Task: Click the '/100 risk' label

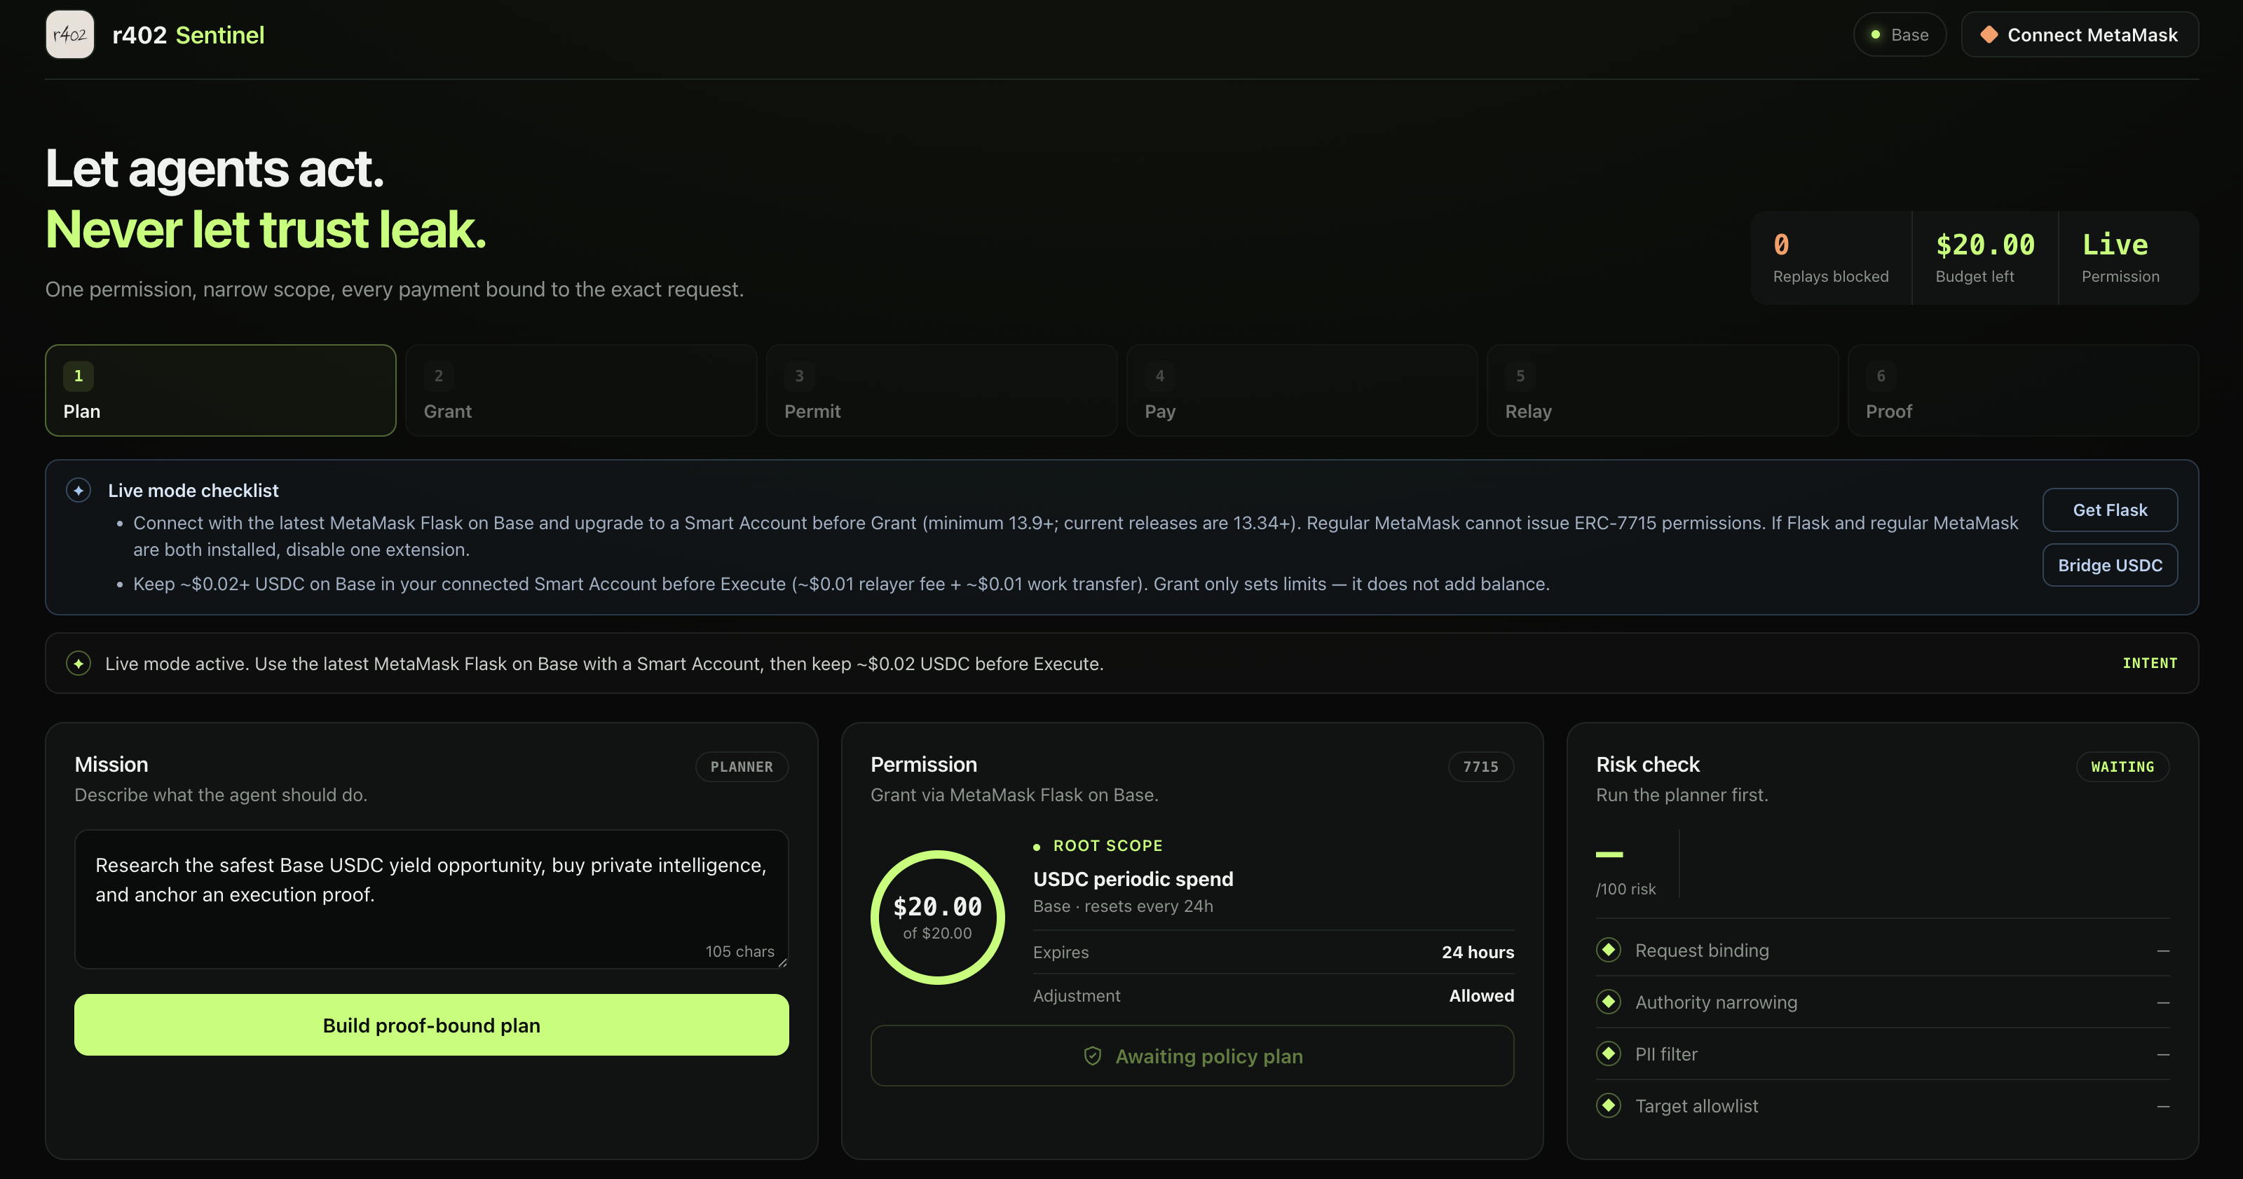Action: pos(1625,889)
